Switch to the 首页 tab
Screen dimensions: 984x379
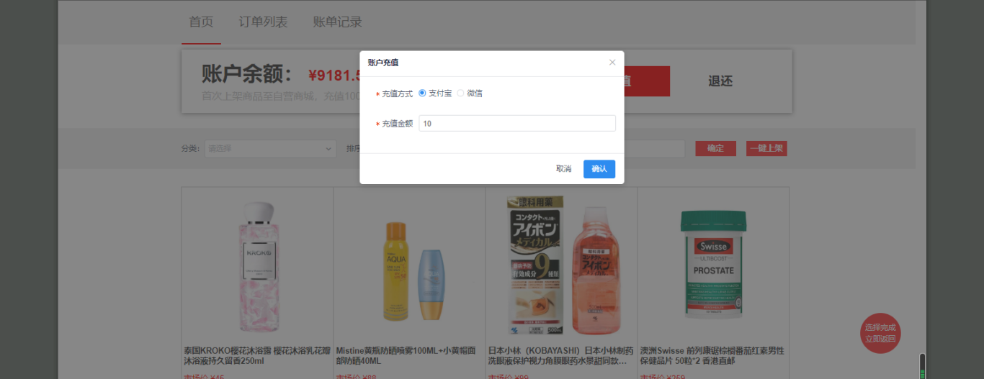pyautogui.click(x=201, y=22)
